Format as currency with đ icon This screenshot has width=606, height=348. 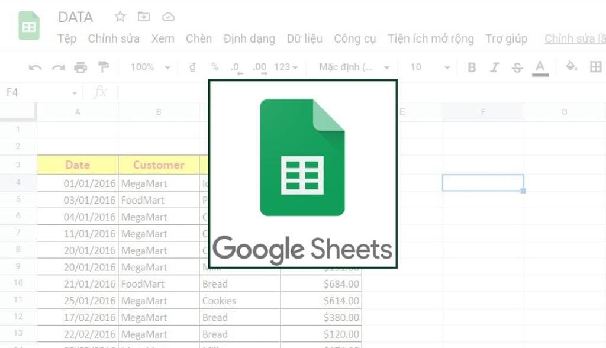point(192,67)
